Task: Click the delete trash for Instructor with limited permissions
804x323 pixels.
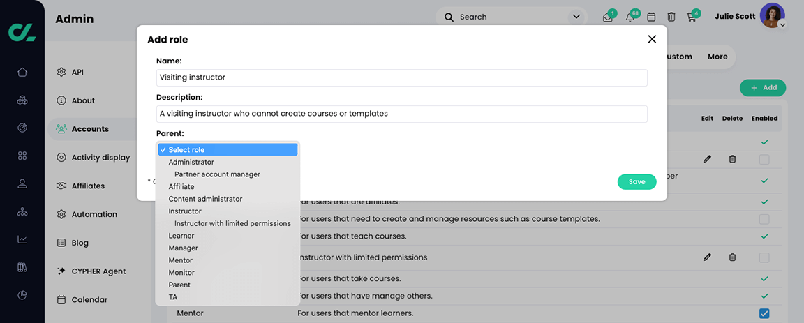Action: click(732, 257)
